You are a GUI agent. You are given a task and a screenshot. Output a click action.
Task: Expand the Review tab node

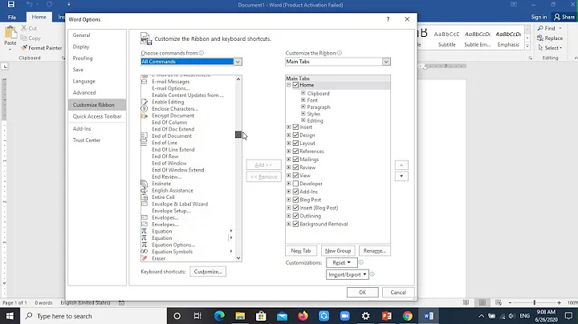[289, 168]
